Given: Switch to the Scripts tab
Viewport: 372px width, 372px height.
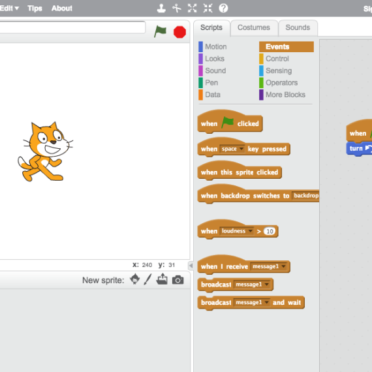Looking at the screenshot, I should pyautogui.click(x=211, y=28).
